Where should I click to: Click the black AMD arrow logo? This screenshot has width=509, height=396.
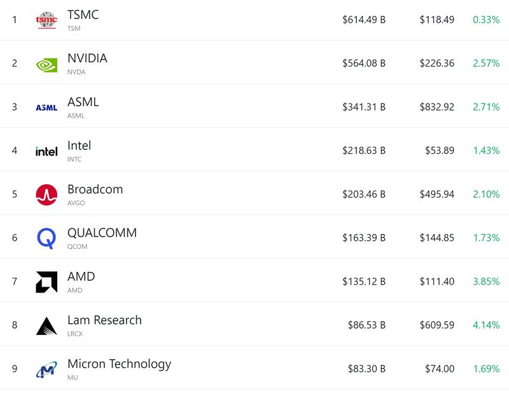(x=46, y=282)
